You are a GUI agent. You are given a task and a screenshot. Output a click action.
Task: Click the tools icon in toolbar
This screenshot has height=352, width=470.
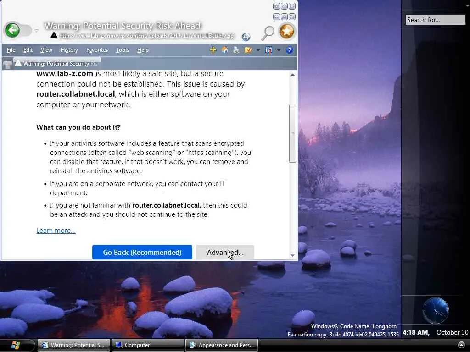269,50
